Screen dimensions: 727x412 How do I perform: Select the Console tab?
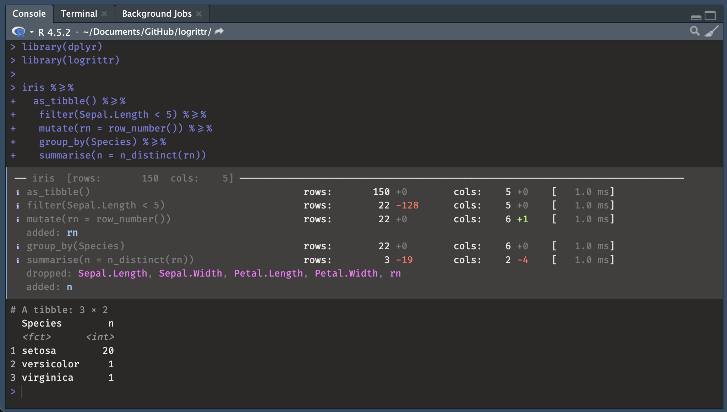click(29, 14)
